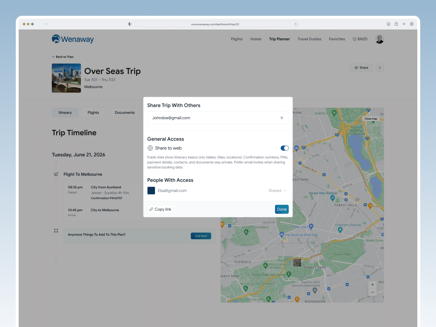Image resolution: width=436 pixels, height=327 pixels.
Task: Reload the page using the refresh icon
Action: coord(295,24)
